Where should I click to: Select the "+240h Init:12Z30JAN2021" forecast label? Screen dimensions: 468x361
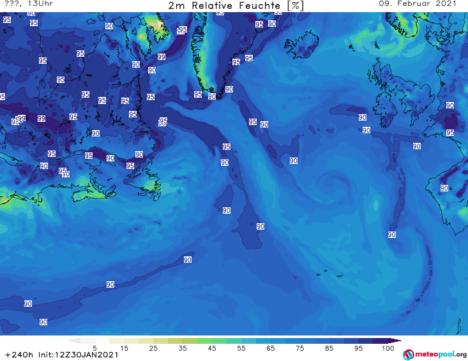pyautogui.click(x=62, y=355)
